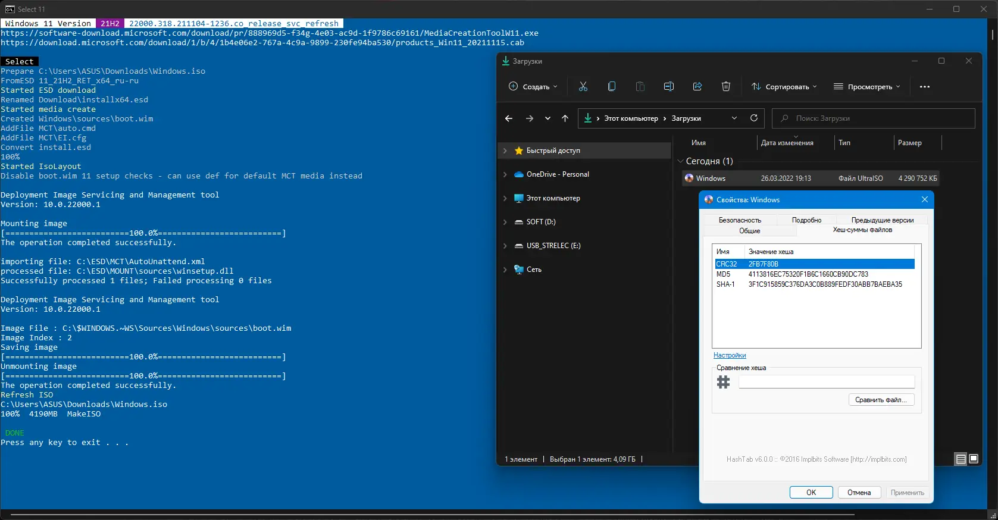Image resolution: width=998 pixels, height=520 pixels.
Task: Open the Предыдущие версии tab
Action: coord(883,220)
